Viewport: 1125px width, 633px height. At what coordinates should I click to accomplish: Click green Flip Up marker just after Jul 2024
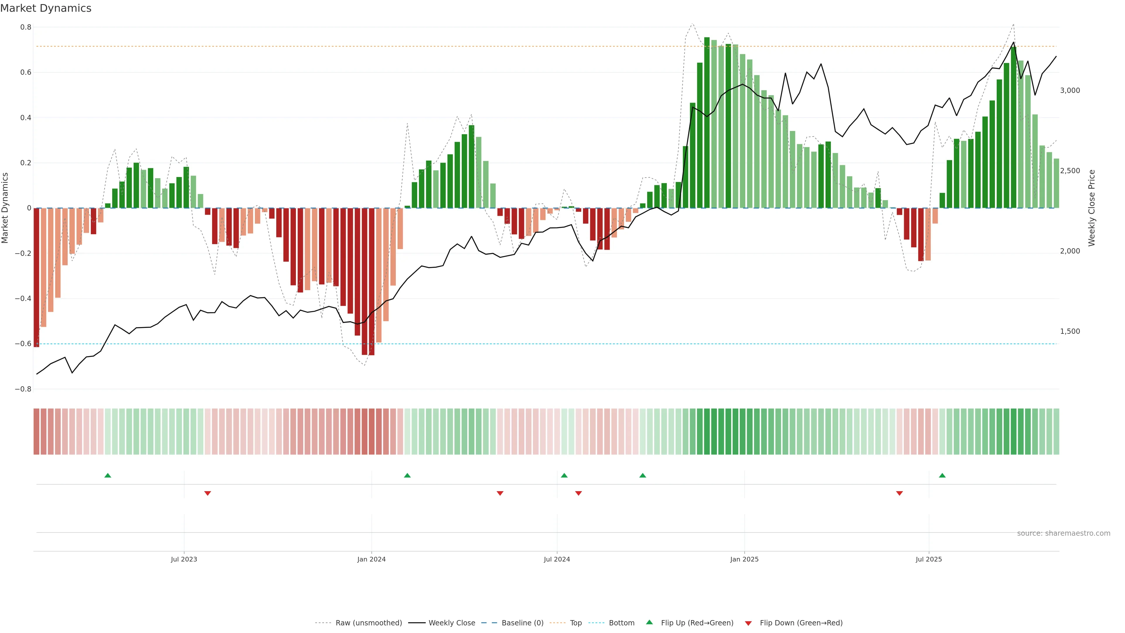[564, 475]
